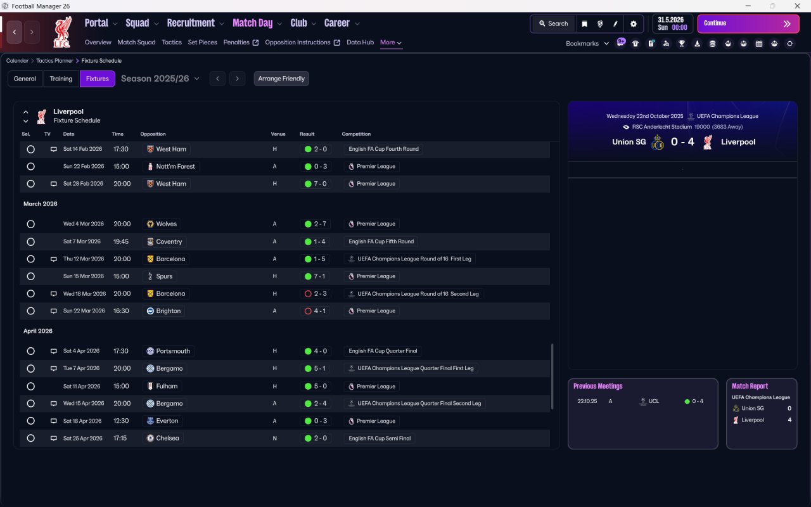
Task: Open the Season 2025/26 dropdown
Action: 160,79
